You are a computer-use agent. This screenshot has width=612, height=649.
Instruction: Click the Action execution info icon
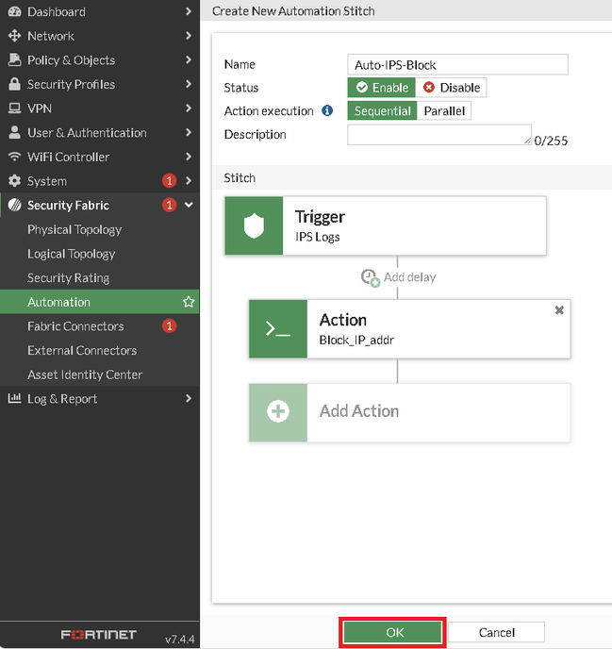click(x=327, y=110)
